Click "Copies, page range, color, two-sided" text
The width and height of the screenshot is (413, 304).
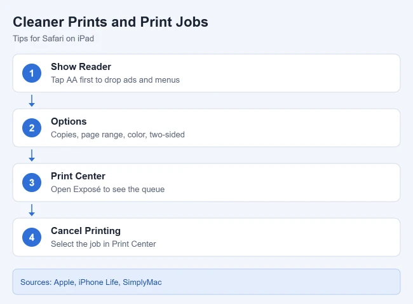point(118,134)
